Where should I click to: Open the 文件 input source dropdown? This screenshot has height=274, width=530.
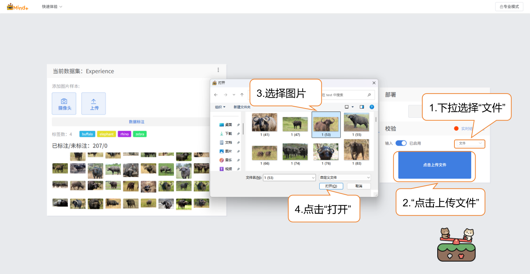pos(470,144)
